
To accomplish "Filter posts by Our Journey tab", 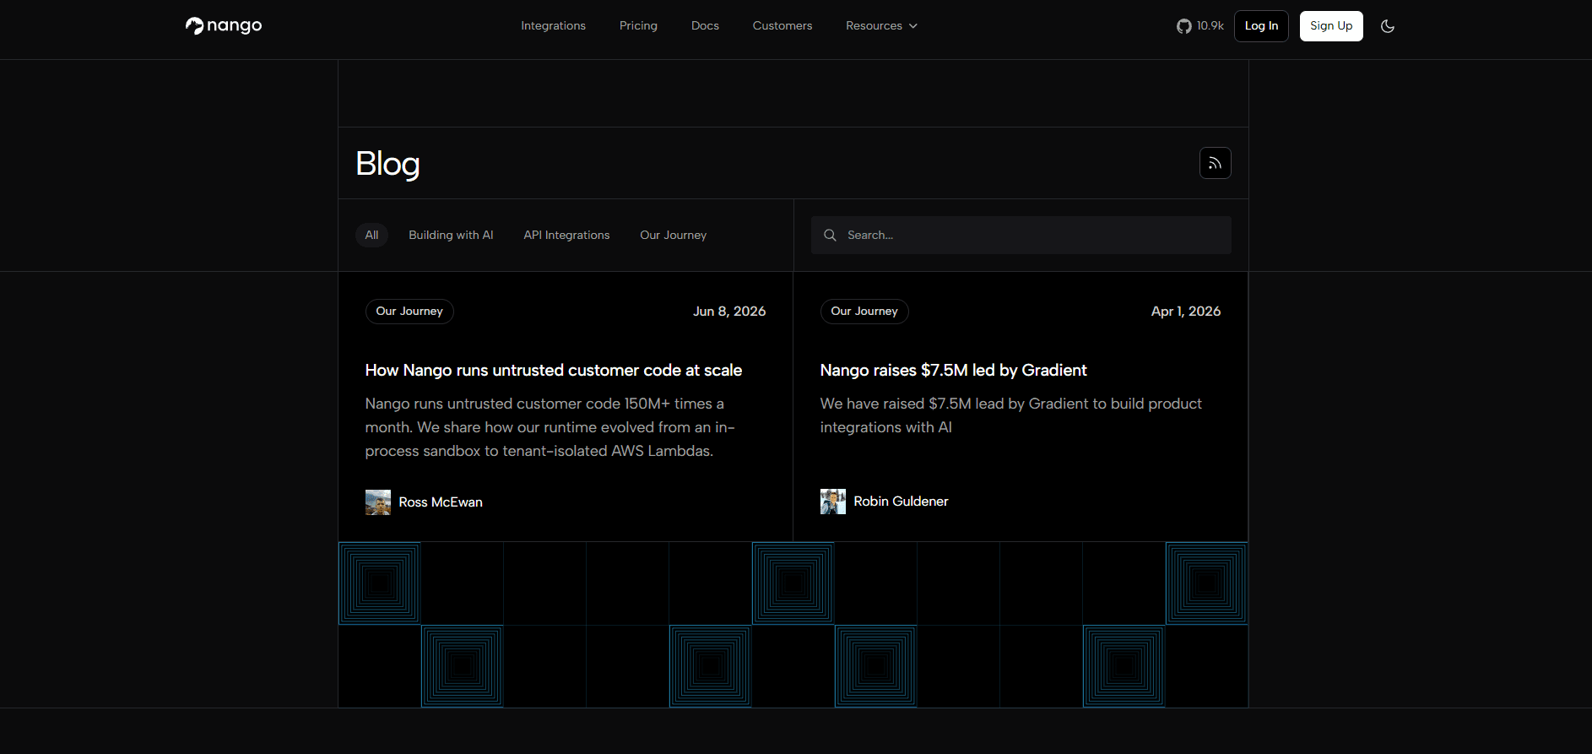I will pyautogui.click(x=673, y=235).
